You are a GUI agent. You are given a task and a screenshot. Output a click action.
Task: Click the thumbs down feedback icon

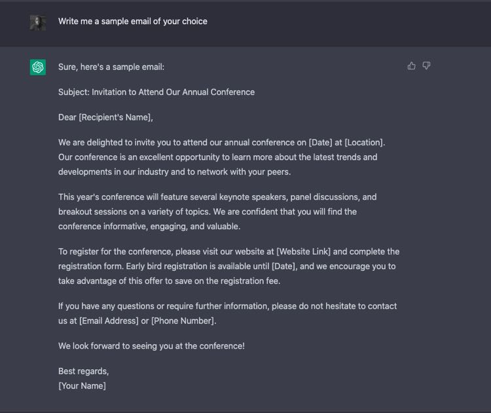[x=426, y=65]
